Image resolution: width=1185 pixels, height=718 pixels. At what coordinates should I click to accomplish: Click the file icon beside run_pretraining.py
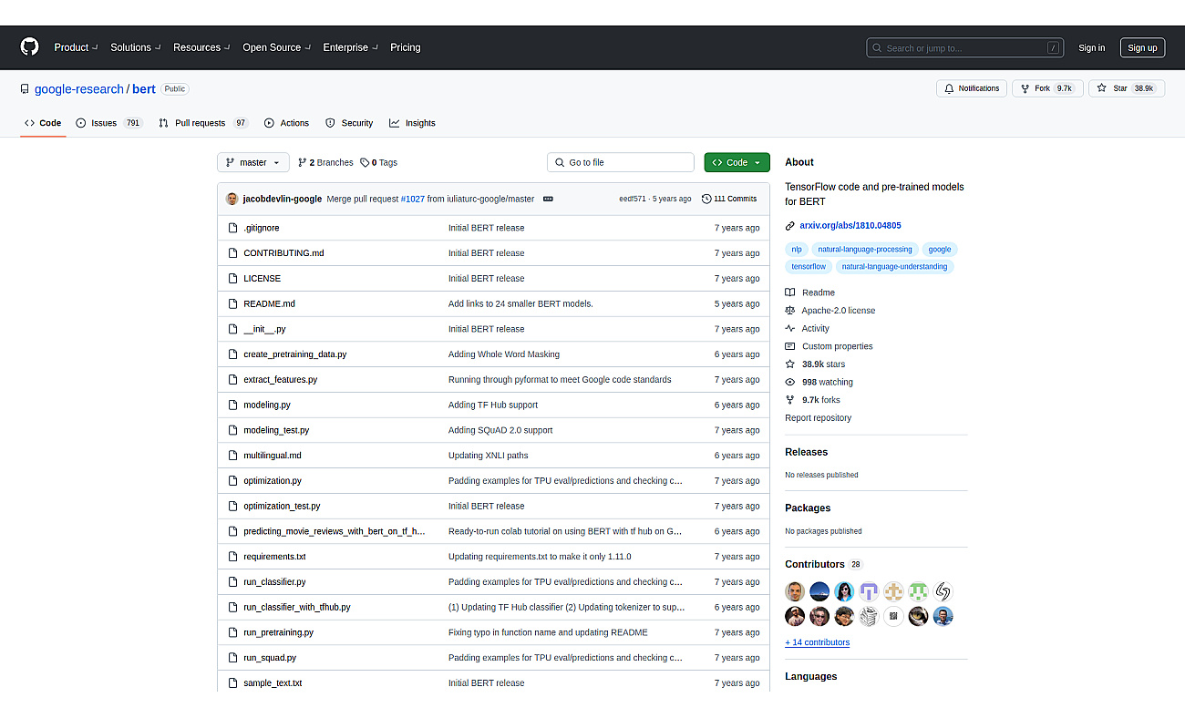pyautogui.click(x=233, y=632)
